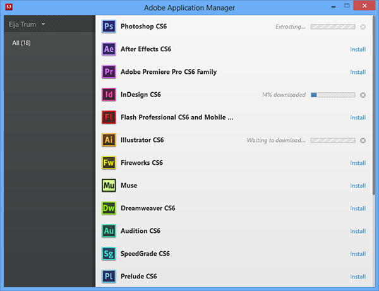Select the Audition CS6 title text
This screenshot has height=291, width=379.
tap(140, 230)
